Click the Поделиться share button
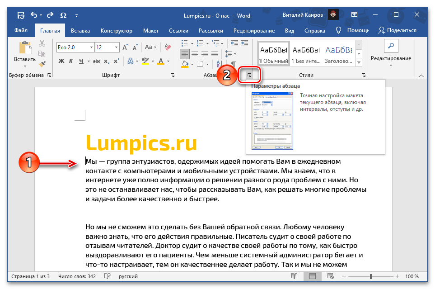The width and height of the screenshot is (435, 289). point(397,30)
